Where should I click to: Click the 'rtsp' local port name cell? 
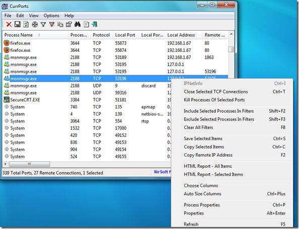(145, 121)
